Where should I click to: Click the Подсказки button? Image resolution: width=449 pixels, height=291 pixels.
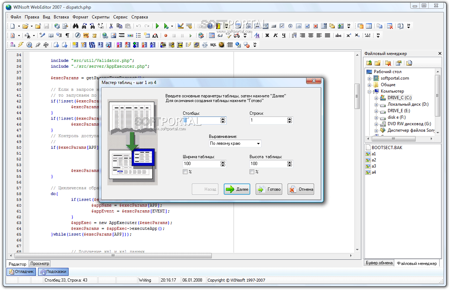click(x=53, y=271)
